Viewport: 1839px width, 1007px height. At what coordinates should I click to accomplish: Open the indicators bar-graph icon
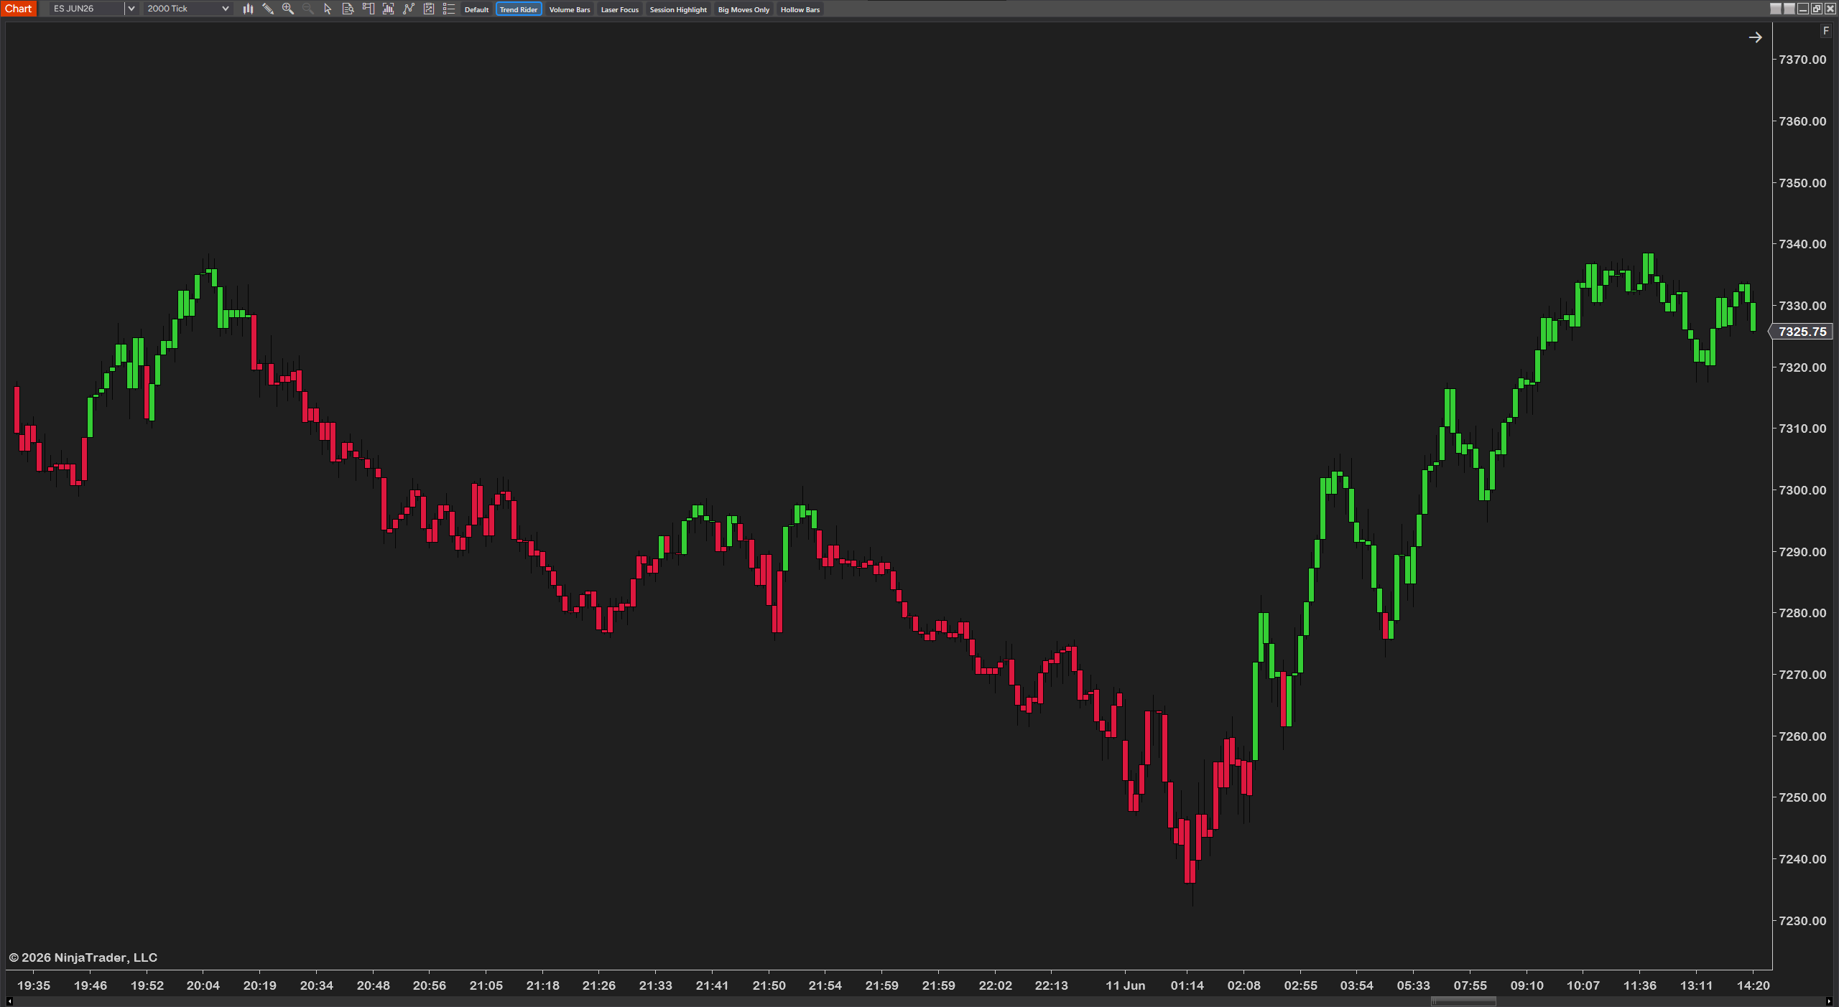coord(389,9)
